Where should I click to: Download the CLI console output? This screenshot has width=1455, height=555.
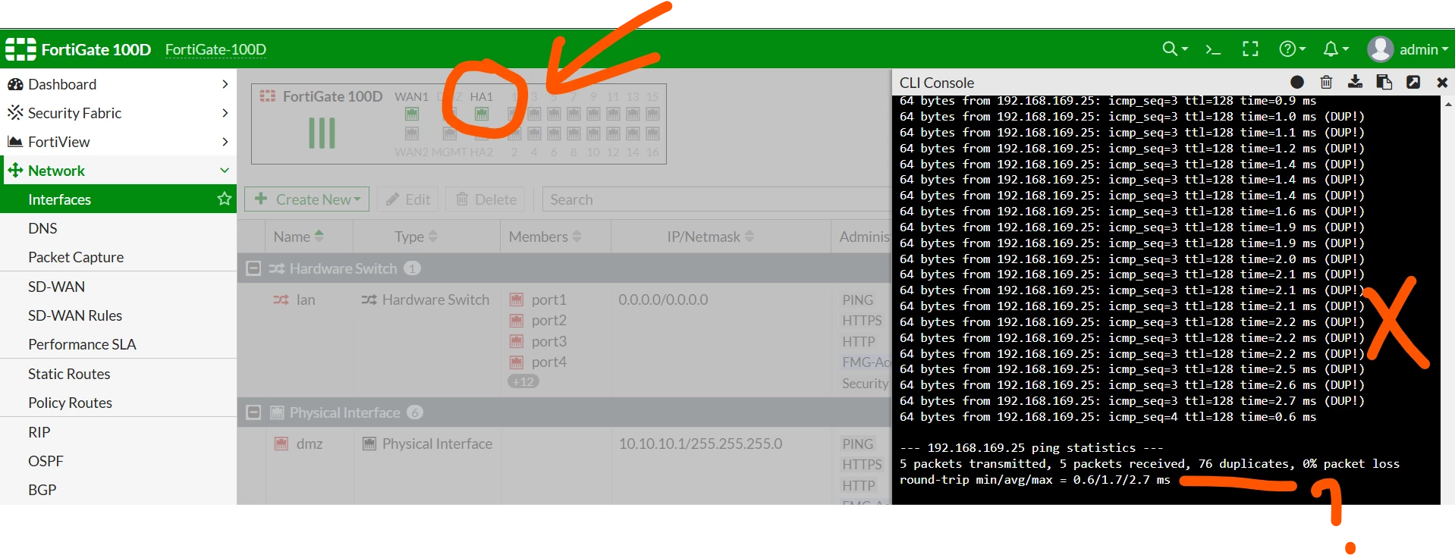click(1355, 82)
